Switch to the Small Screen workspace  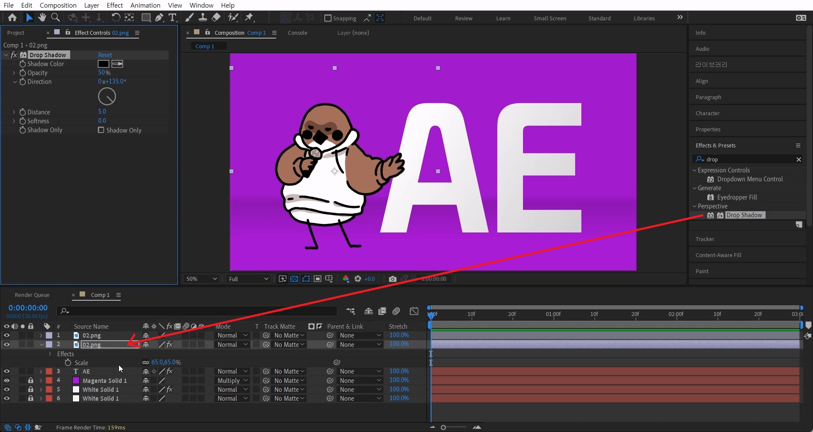(x=550, y=18)
